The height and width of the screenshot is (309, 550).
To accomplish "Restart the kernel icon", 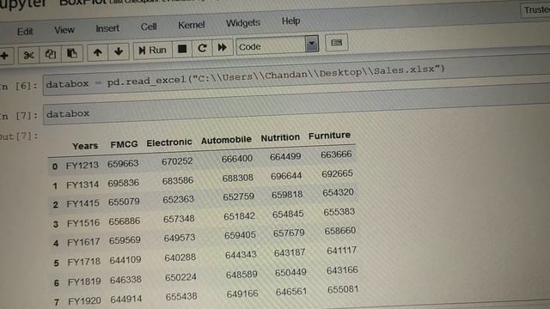I will (x=202, y=48).
